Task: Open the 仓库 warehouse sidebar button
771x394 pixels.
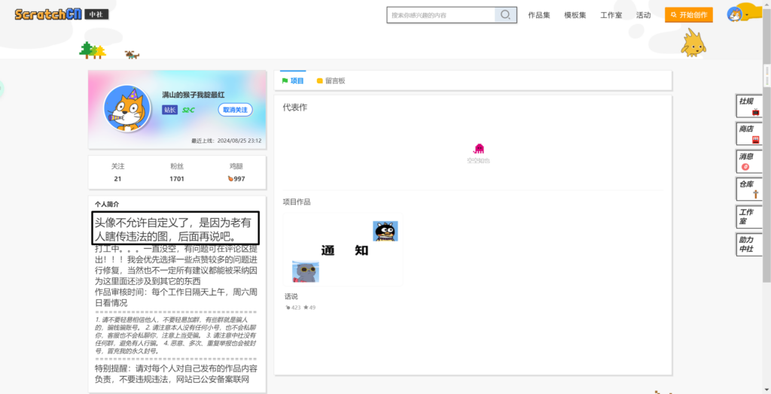Action: point(748,189)
